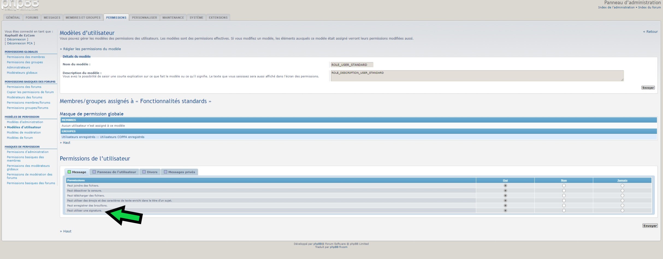Set 'Peut joindre des fichiers' to Non
Image resolution: width=663 pixels, height=259 pixels.
click(564, 186)
